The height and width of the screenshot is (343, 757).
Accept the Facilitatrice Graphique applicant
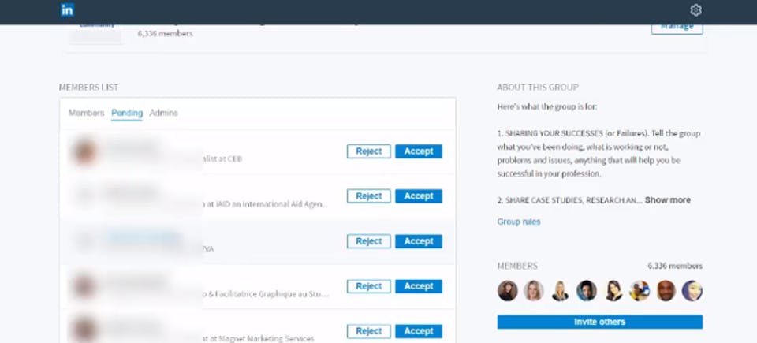[419, 286]
